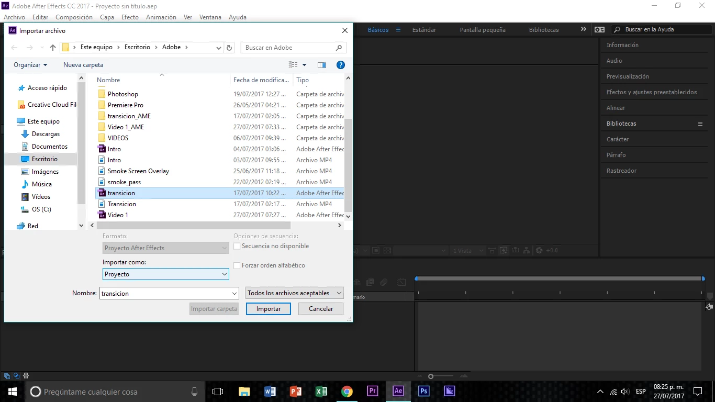Click the change view icon
Viewport: 715px width, 402px height.
(293, 65)
